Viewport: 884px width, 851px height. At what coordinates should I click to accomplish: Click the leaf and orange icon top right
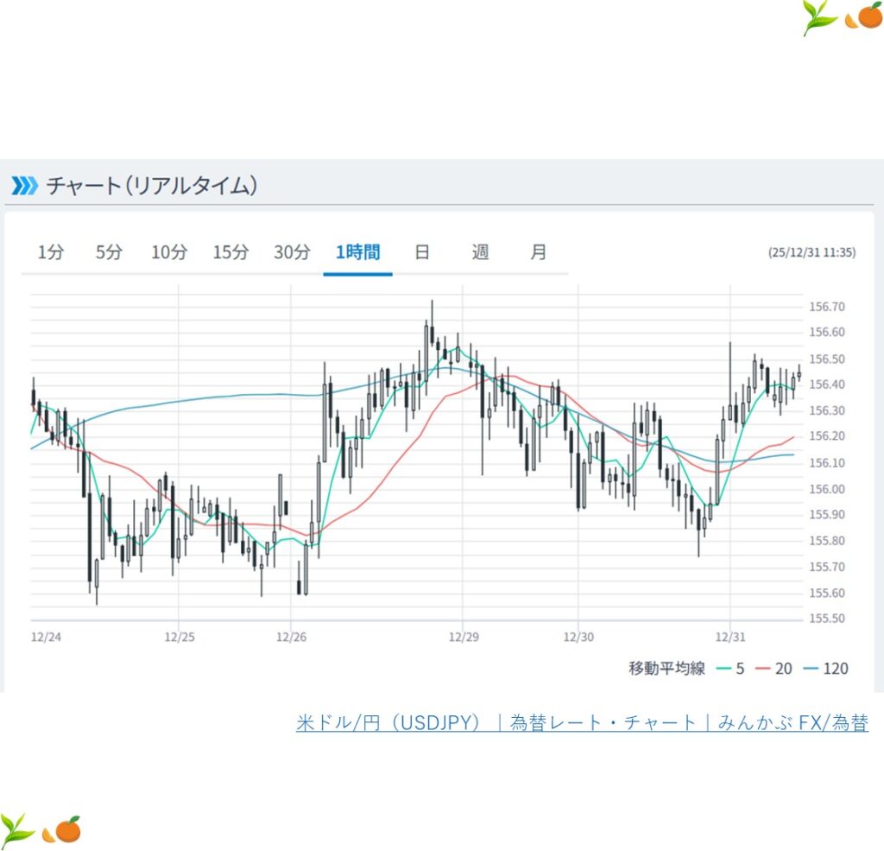[842, 18]
